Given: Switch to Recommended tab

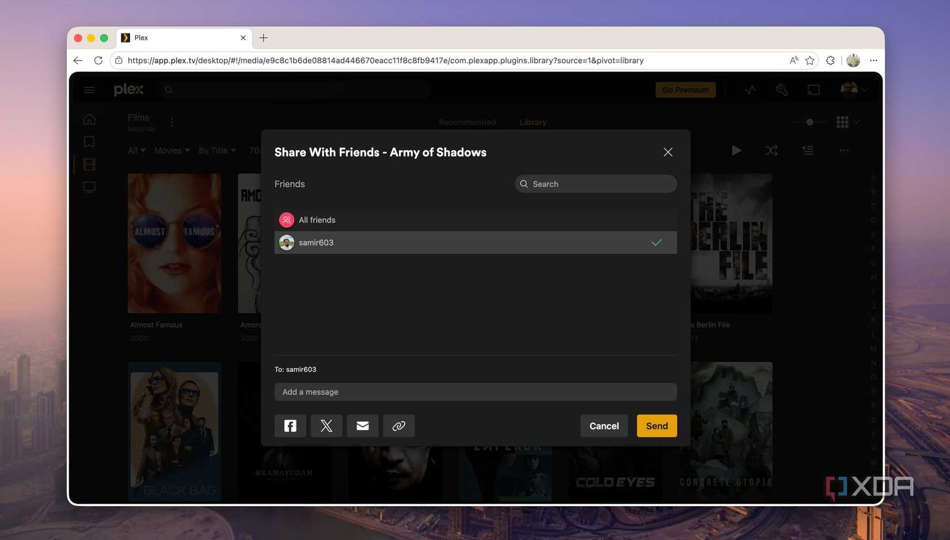Looking at the screenshot, I should [x=467, y=122].
